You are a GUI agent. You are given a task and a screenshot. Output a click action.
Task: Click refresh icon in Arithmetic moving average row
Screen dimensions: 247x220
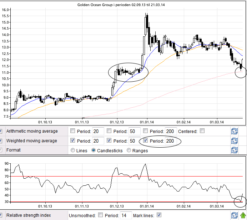(x=234, y=131)
